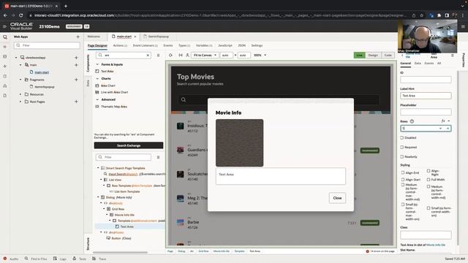
Task: Collapse the Charts category
Action: click(x=97, y=79)
